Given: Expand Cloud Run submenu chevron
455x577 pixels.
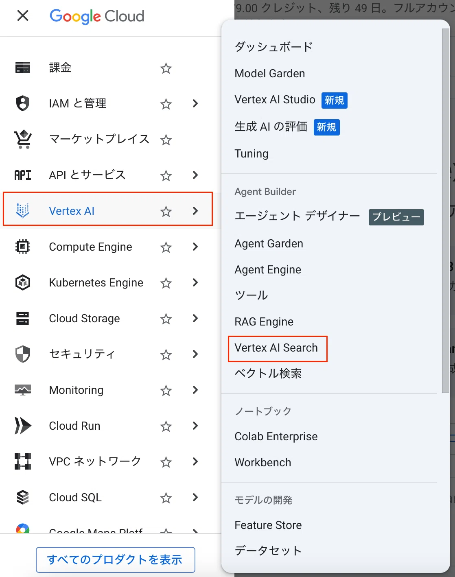Looking at the screenshot, I should coord(195,426).
